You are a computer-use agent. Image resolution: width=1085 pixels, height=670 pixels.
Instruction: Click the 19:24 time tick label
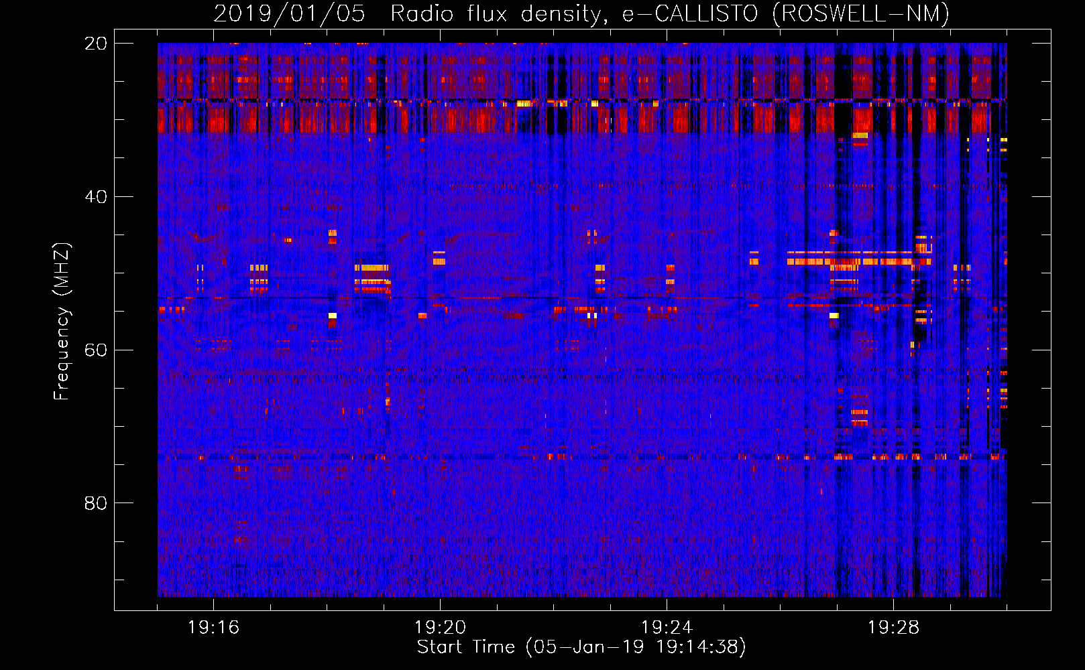[667, 628]
